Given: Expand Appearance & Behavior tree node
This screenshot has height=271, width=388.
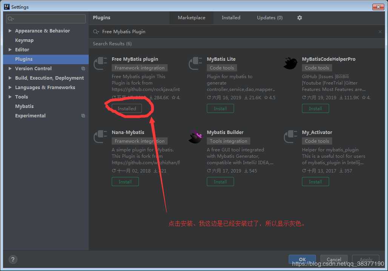Looking at the screenshot, I should [x=10, y=31].
